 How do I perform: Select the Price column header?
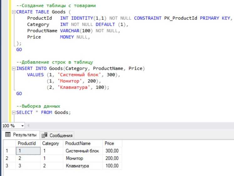click(x=109, y=143)
